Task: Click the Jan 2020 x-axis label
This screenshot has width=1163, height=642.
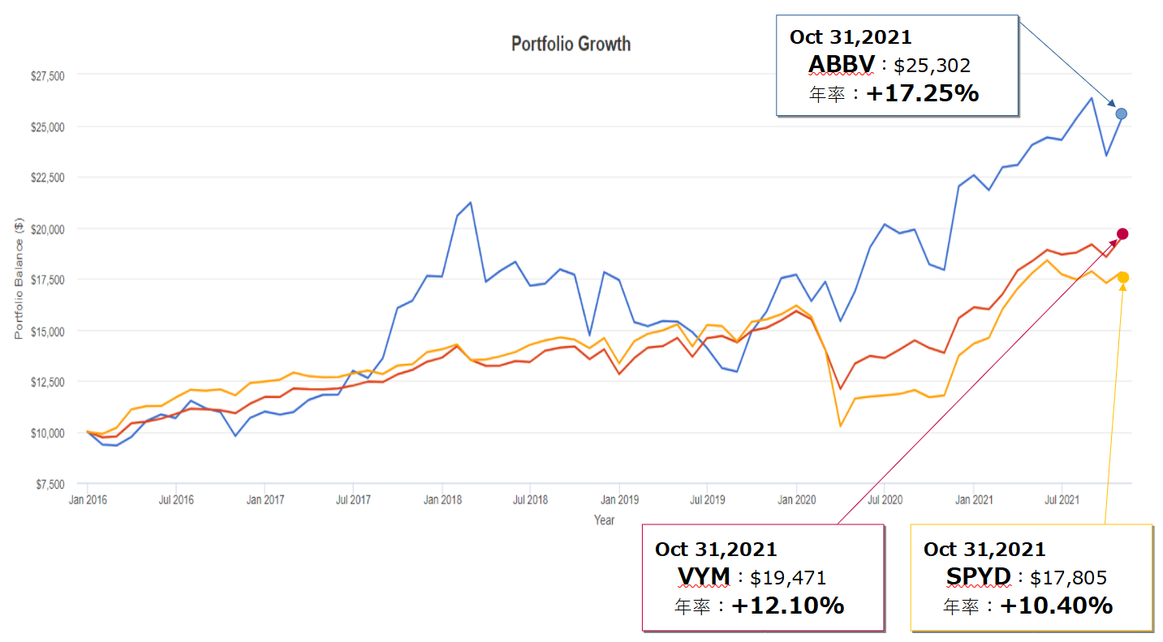Action: (x=796, y=500)
